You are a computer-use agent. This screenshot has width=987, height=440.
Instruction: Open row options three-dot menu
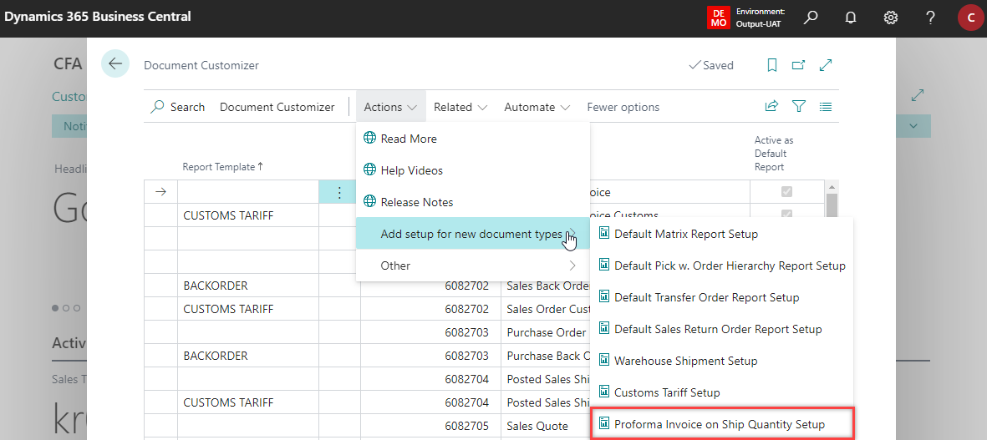pyautogui.click(x=339, y=192)
